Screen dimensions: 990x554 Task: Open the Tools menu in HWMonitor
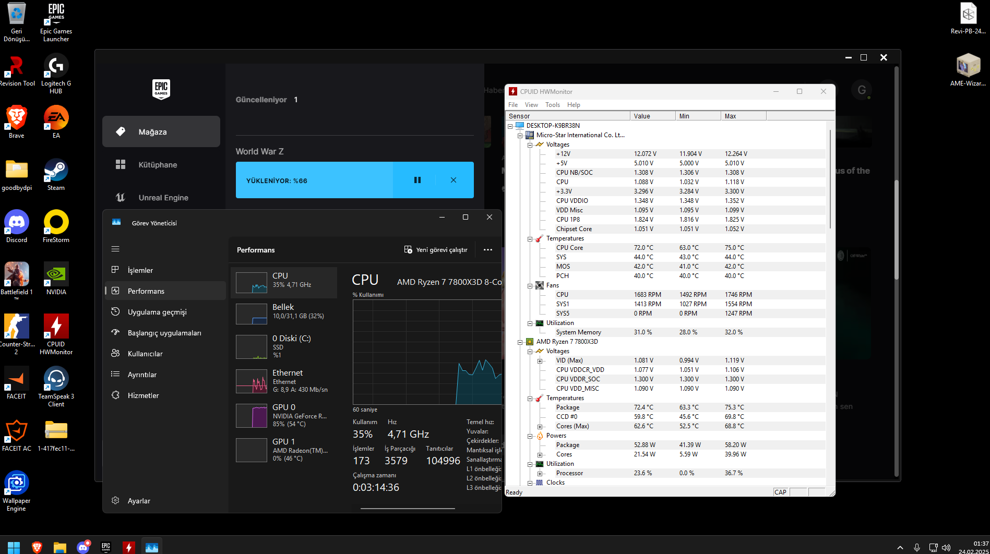(x=553, y=105)
